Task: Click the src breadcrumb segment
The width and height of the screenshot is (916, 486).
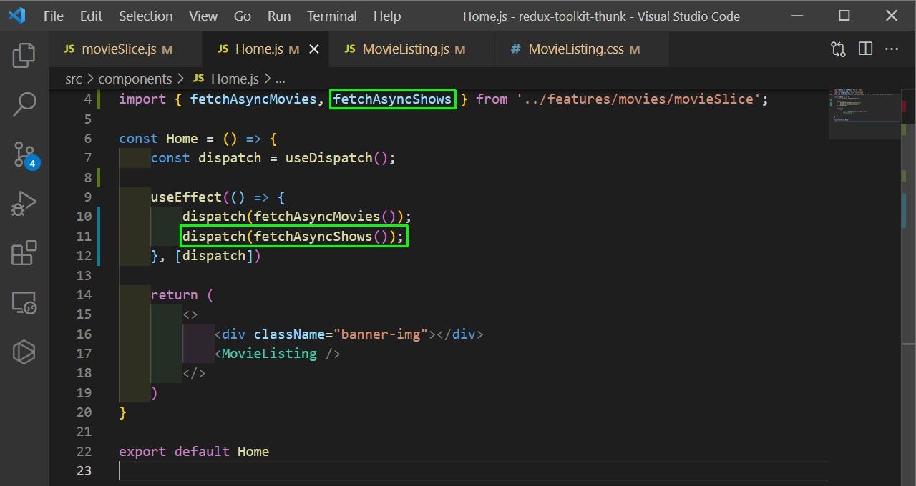Action: [x=74, y=79]
